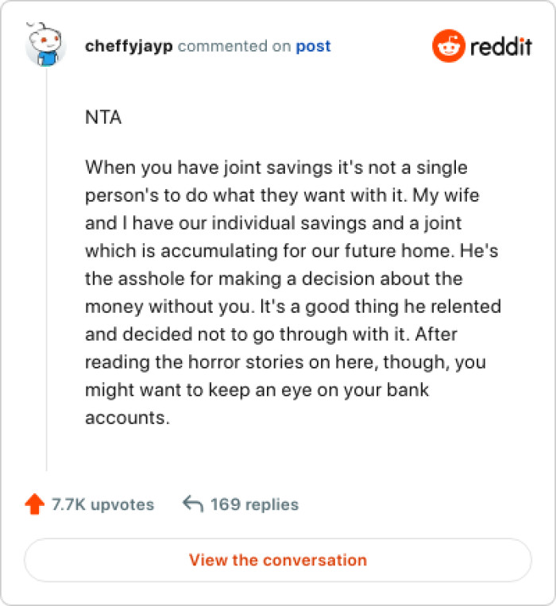
Task: Open the cheffyjayp username profile link
Action: tap(129, 46)
